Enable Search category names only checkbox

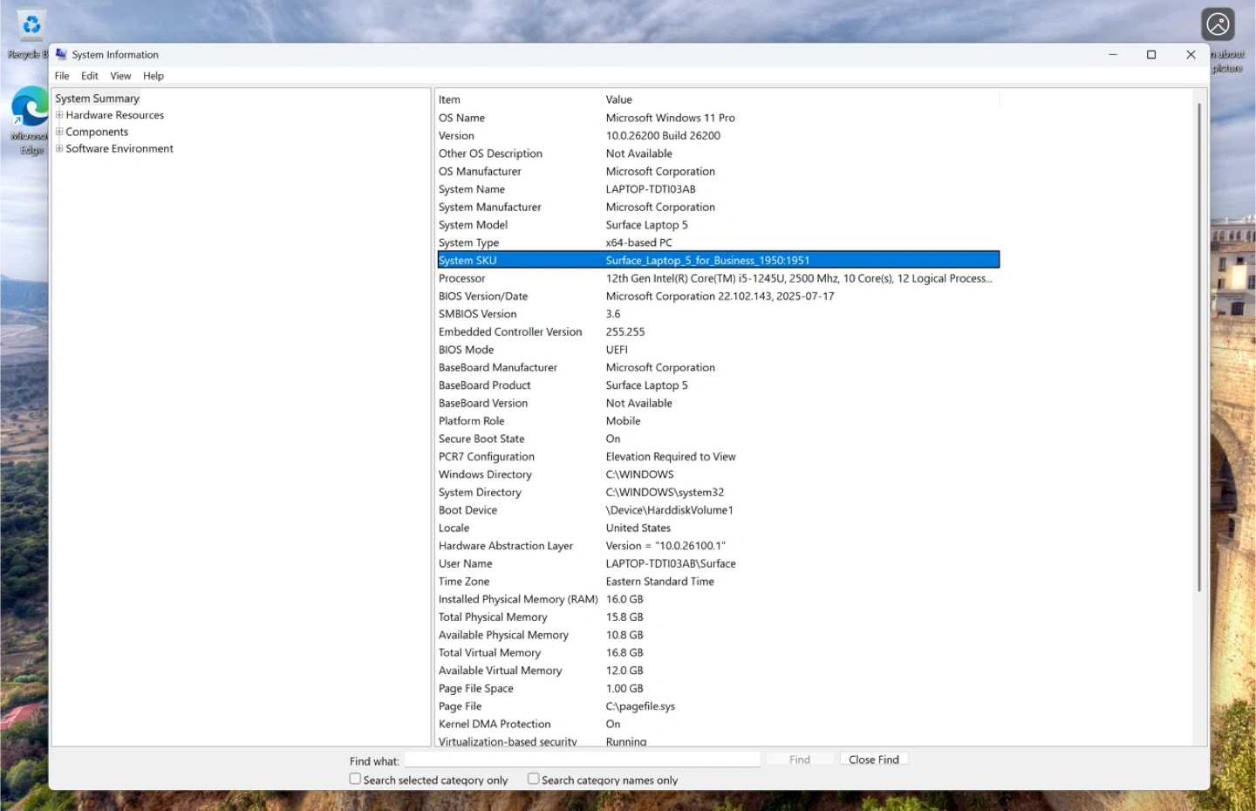point(533,779)
